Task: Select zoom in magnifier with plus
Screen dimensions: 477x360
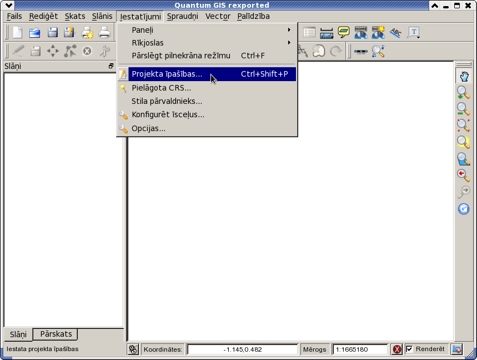Action: [463, 93]
